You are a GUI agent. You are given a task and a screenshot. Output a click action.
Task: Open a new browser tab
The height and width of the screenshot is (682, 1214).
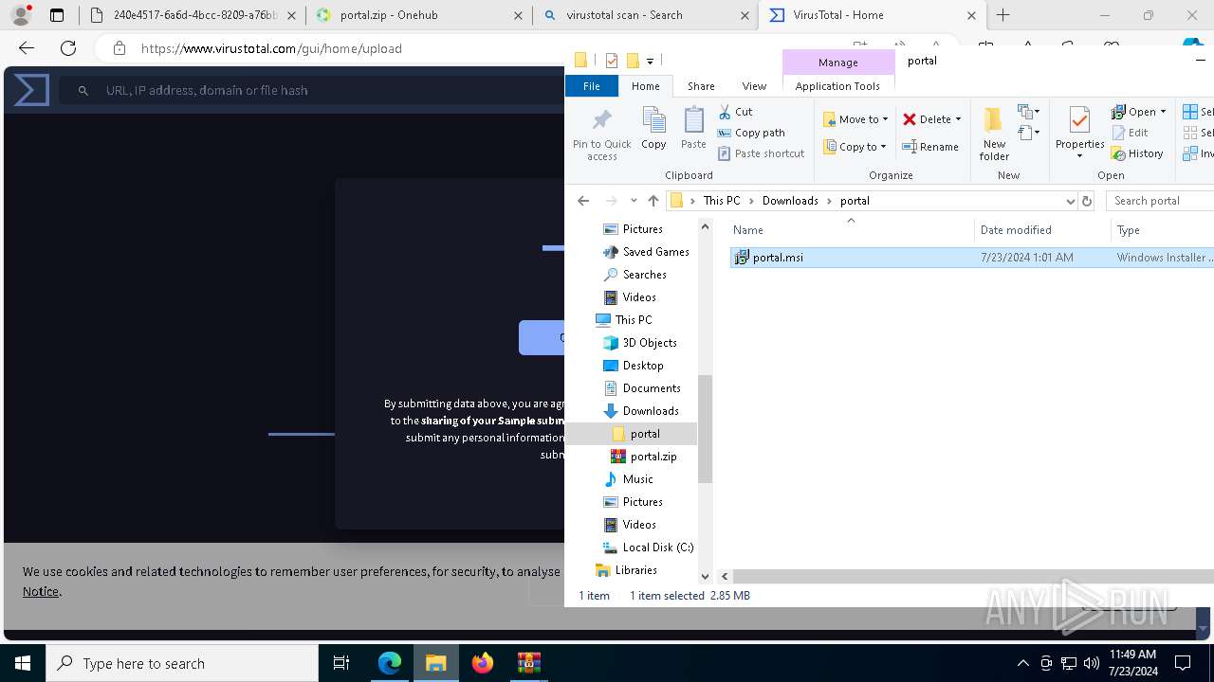click(x=1002, y=15)
